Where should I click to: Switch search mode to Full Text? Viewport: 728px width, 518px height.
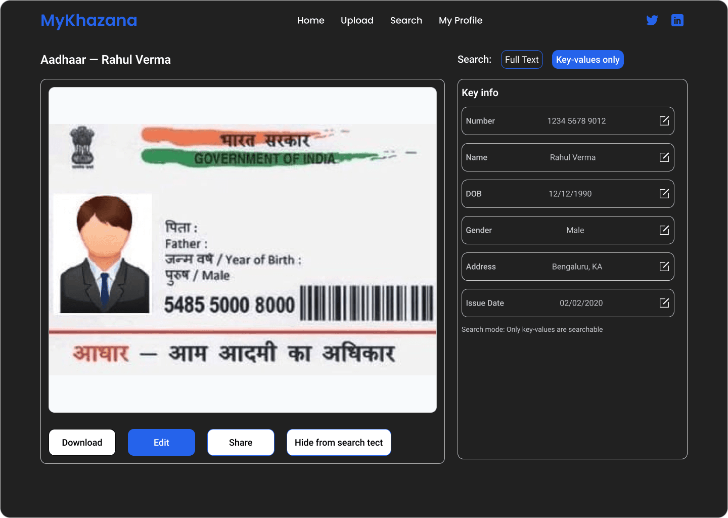click(522, 60)
